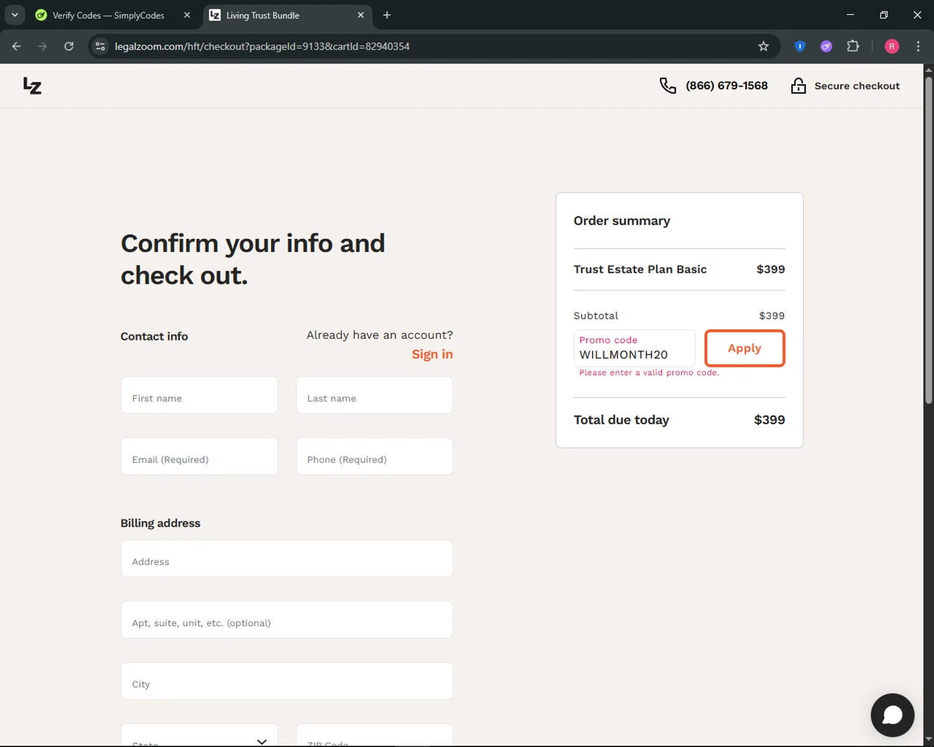Click the browser address bar URL
The width and height of the screenshot is (934, 747).
[x=262, y=46]
